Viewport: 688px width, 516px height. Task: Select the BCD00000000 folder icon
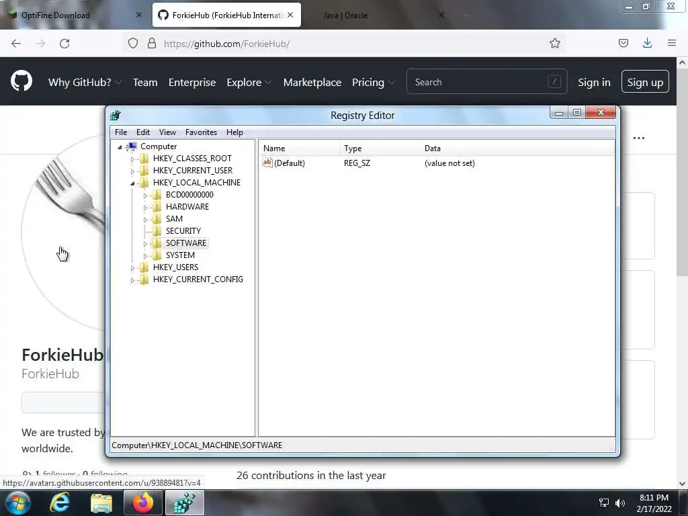click(x=157, y=194)
